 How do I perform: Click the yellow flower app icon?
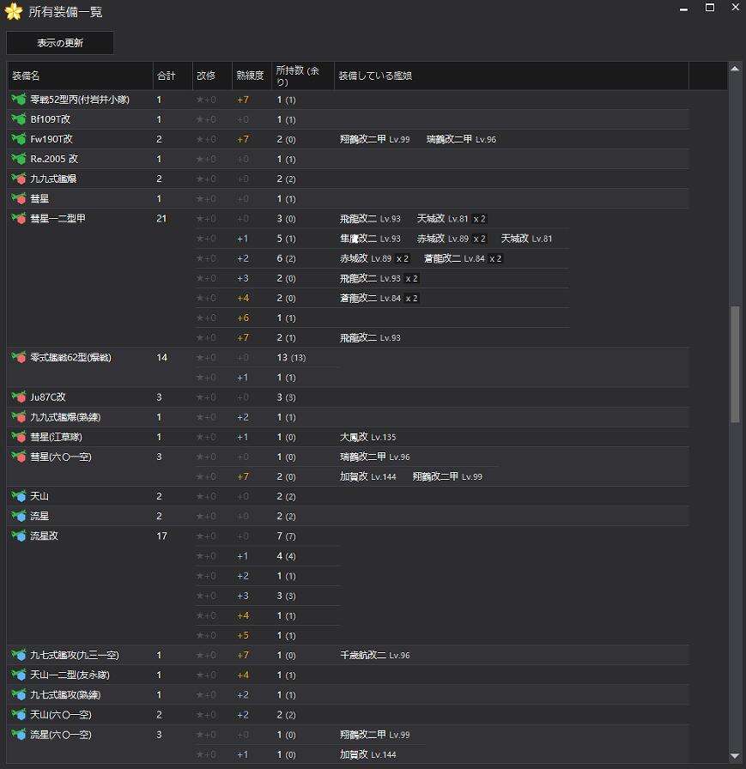click(14, 11)
